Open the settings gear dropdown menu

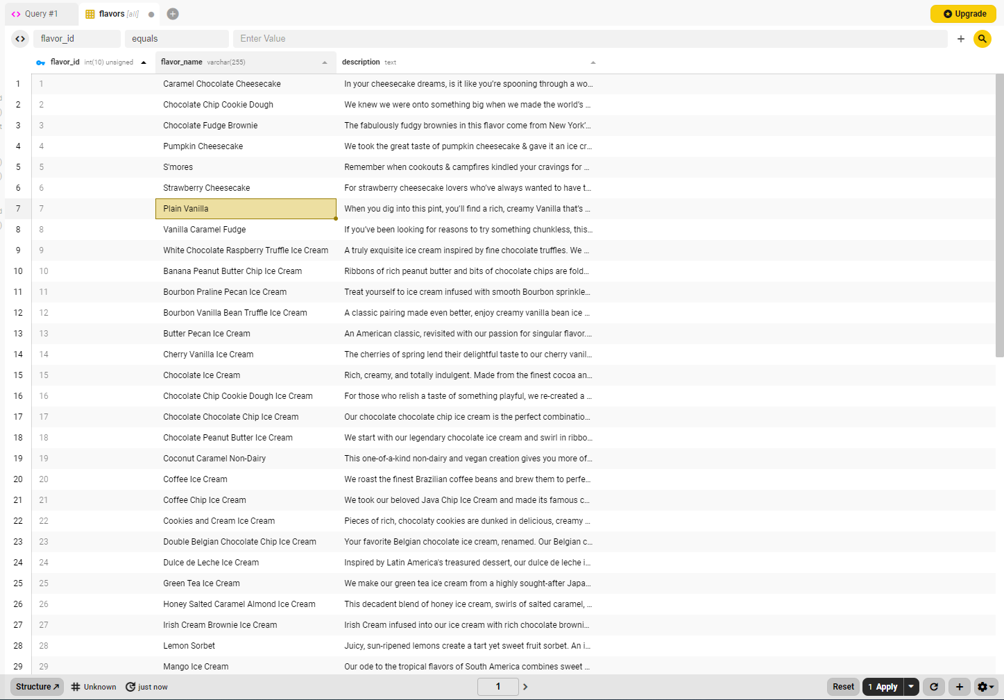985,687
